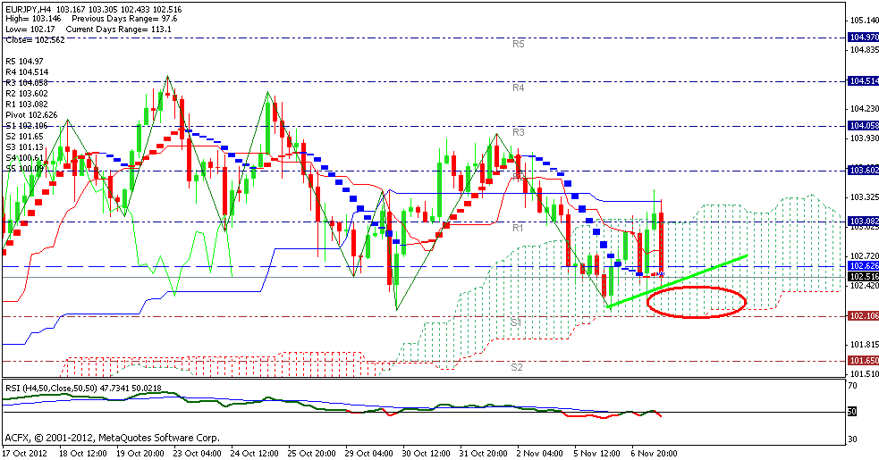This screenshot has width=879, height=460.
Task: Click the 104.970 R5 price tag
Action: (862, 38)
